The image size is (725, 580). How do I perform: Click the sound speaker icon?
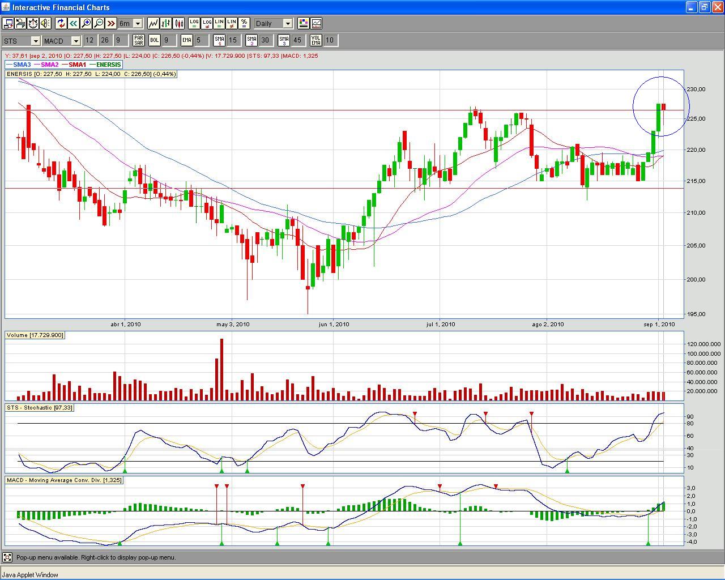(45, 23)
